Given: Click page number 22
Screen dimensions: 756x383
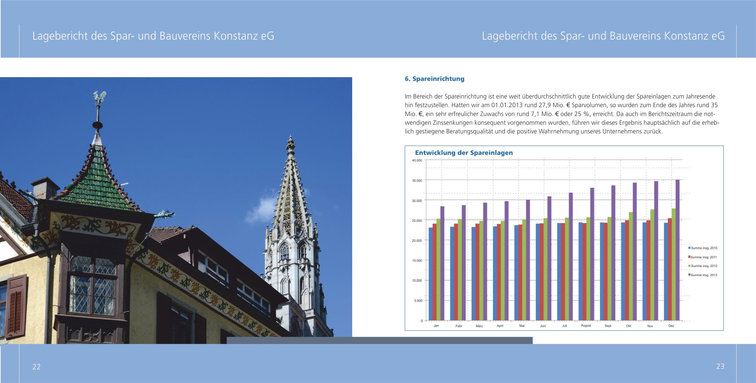Looking at the screenshot, I should 37,367.
